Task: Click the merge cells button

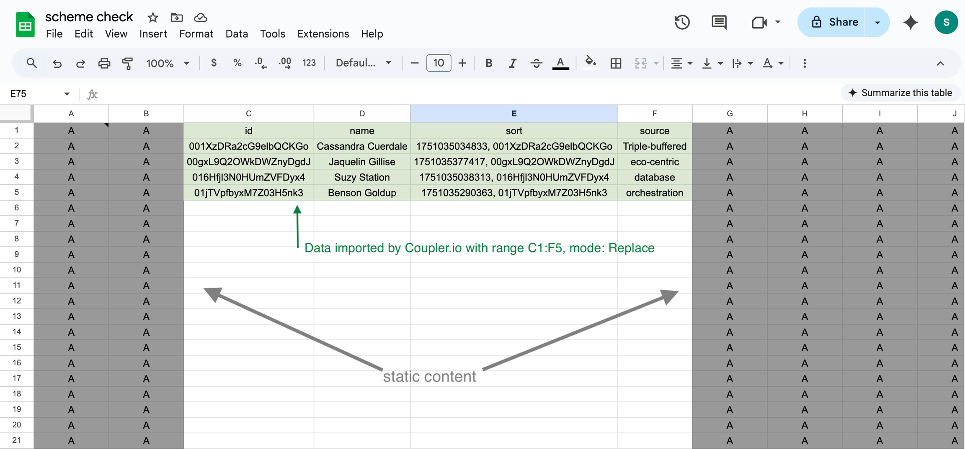Action: [x=641, y=63]
